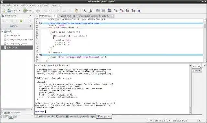Open the RCtrl location combo box

[x=16, y=26]
